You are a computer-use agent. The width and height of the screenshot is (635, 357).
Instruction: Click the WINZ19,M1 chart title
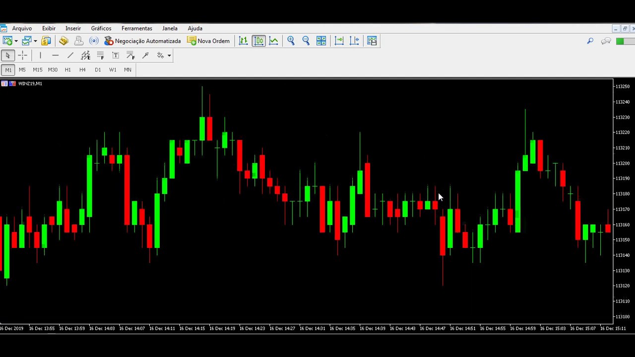click(x=30, y=83)
